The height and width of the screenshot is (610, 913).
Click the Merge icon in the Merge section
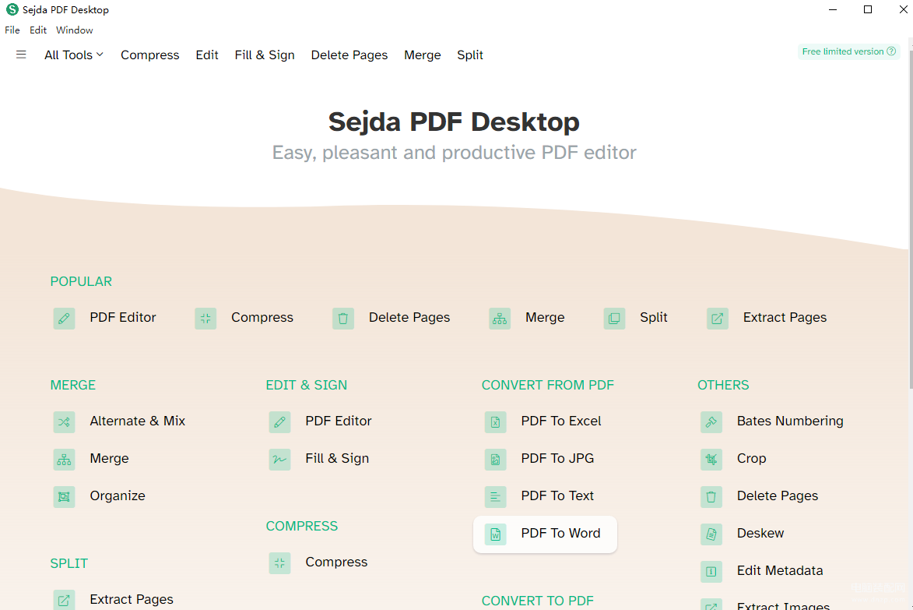(x=64, y=460)
